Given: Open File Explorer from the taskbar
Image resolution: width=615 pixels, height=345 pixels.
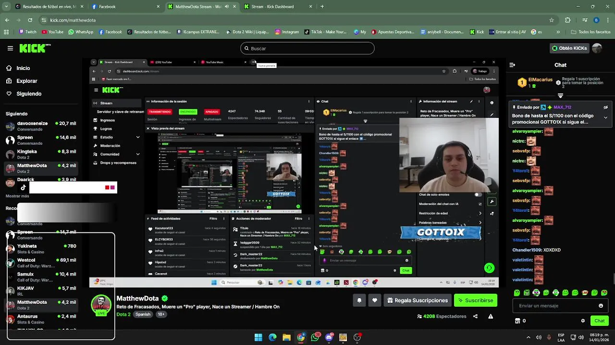Looking at the screenshot, I should pos(286,337).
